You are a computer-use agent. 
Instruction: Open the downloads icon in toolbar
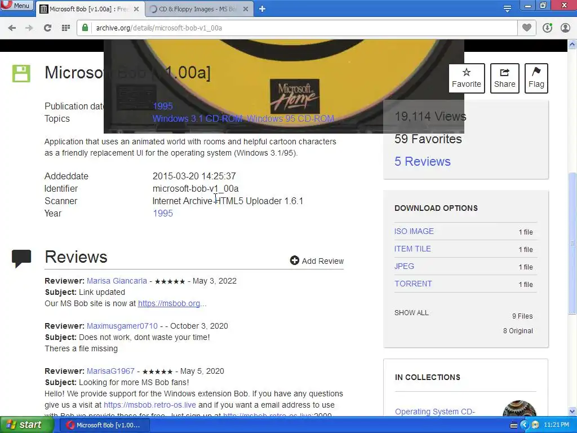coord(547,28)
